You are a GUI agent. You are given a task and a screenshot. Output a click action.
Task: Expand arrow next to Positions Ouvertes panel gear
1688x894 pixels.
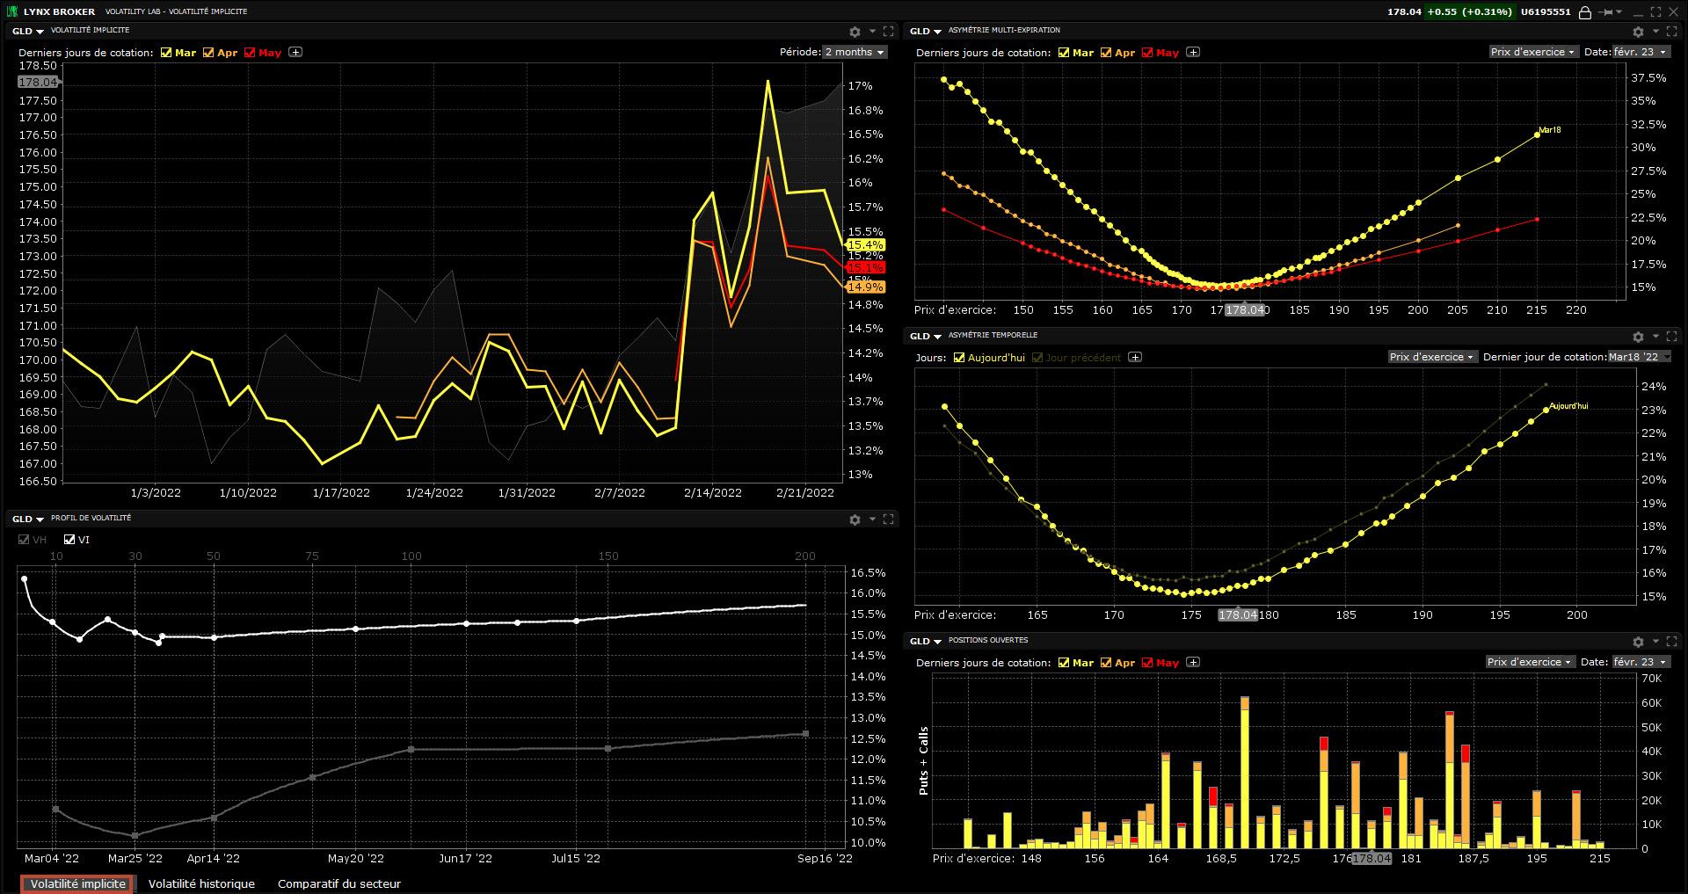click(1655, 641)
